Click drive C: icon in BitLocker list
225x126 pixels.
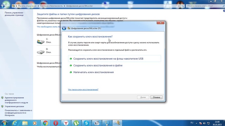coord(41,42)
